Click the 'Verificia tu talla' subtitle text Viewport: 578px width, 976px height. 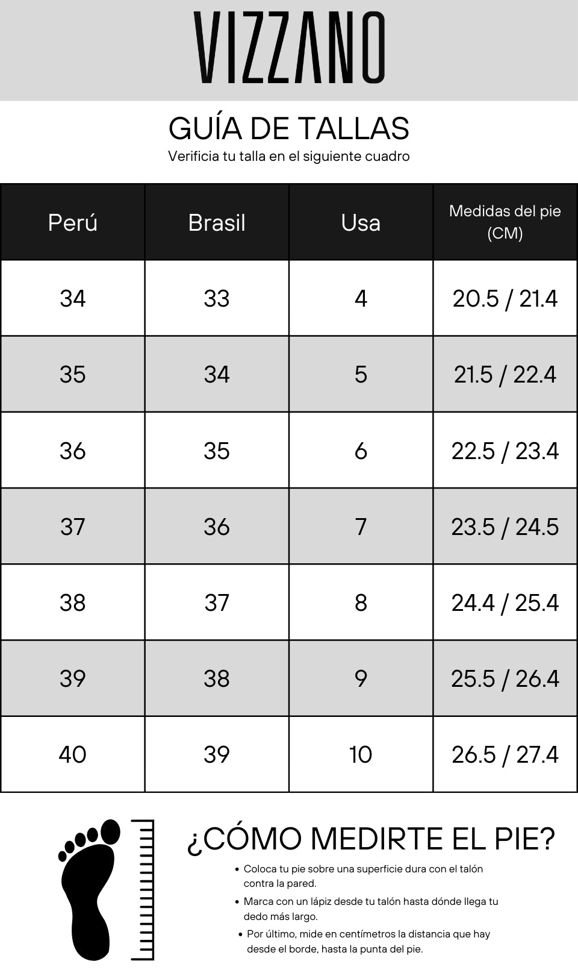pyautogui.click(x=289, y=156)
